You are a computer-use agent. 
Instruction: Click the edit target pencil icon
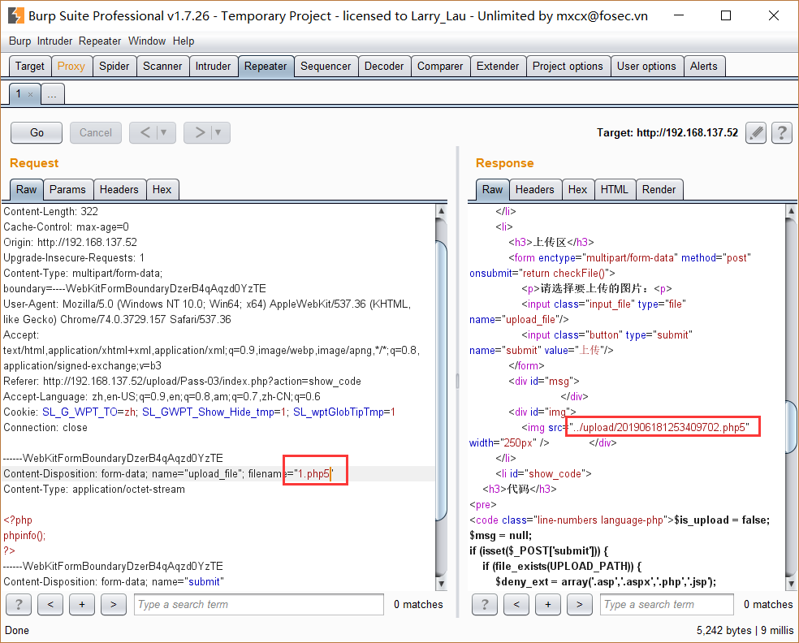tap(756, 133)
